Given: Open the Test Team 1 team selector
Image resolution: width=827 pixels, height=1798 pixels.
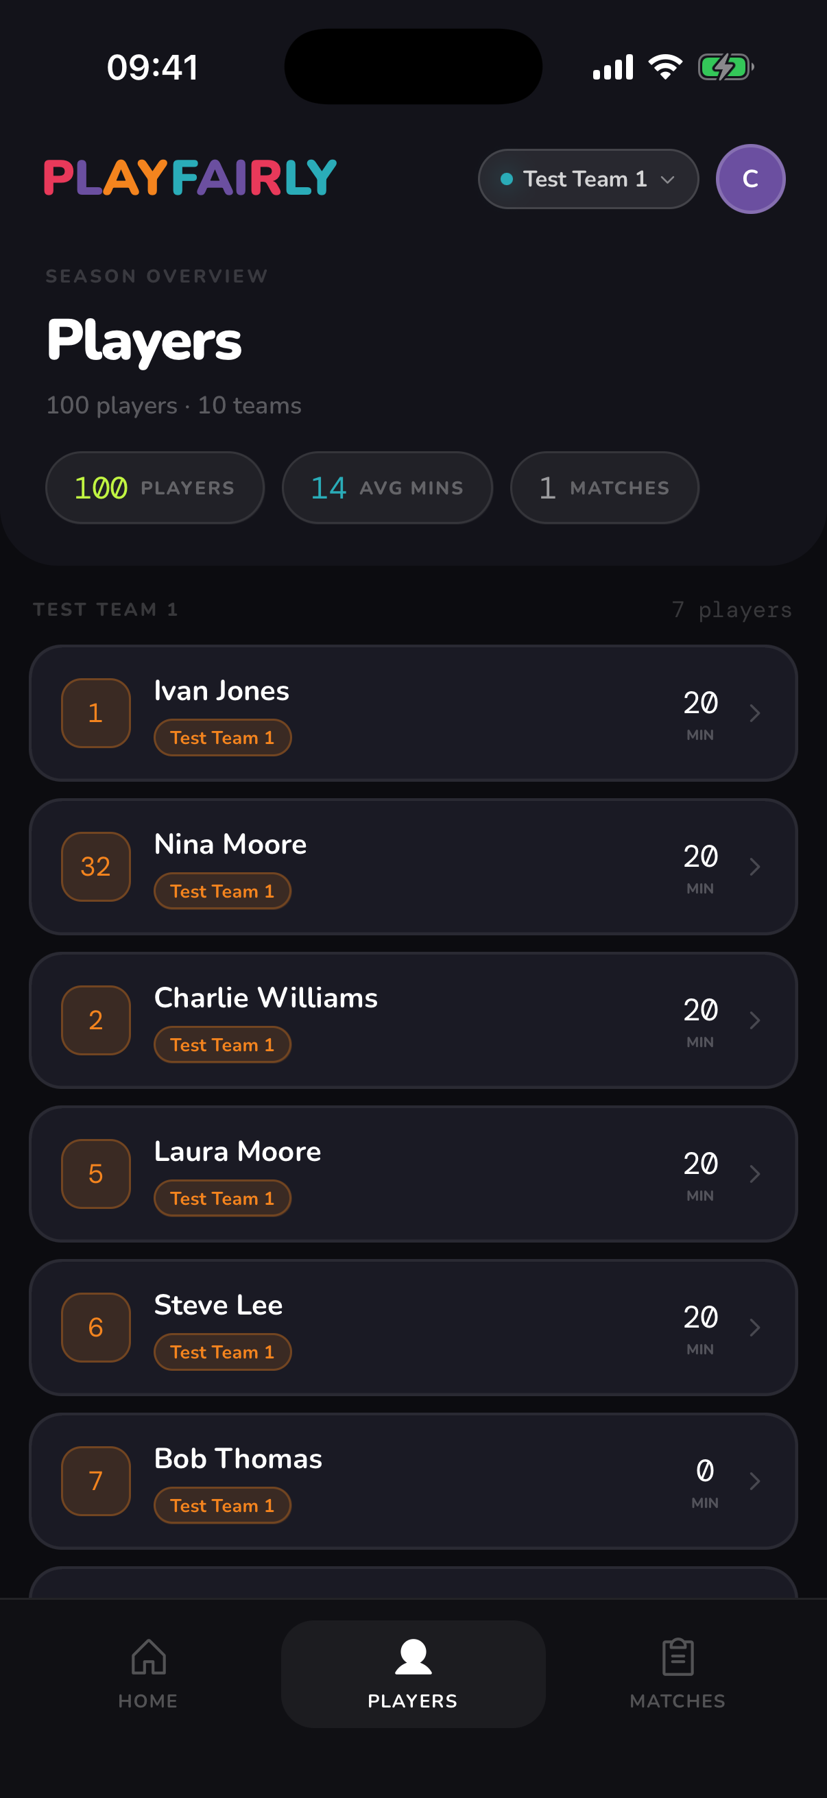Looking at the screenshot, I should click(588, 179).
